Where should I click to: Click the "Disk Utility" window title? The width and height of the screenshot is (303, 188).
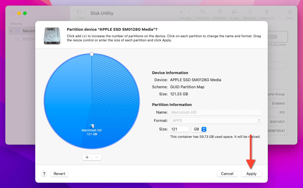tap(102, 13)
